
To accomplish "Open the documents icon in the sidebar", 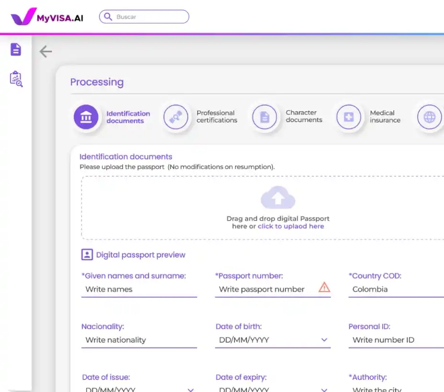I will point(16,49).
